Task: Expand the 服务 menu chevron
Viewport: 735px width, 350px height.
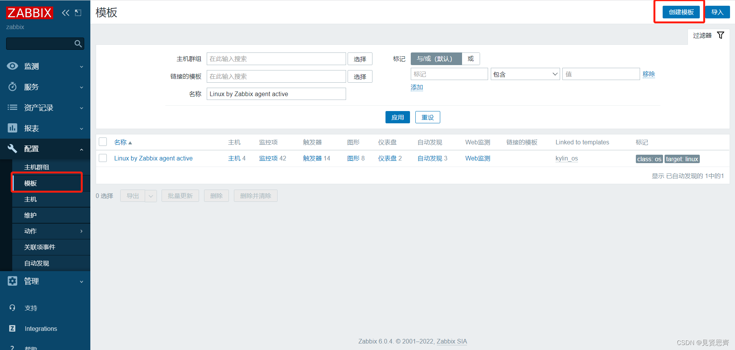Action: (x=82, y=87)
